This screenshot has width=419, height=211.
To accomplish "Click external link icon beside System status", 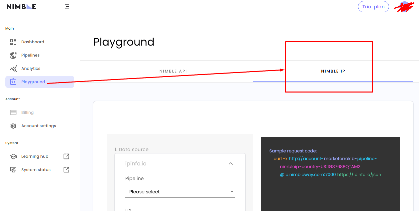I will coord(66,170).
